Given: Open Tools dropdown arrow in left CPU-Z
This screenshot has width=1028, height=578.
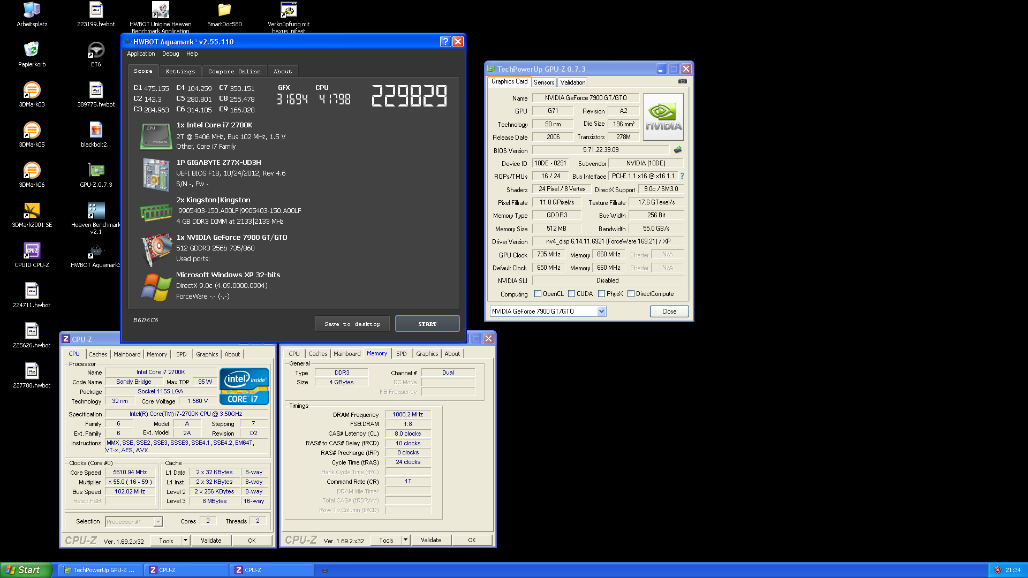Looking at the screenshot, I should point(185,541).
